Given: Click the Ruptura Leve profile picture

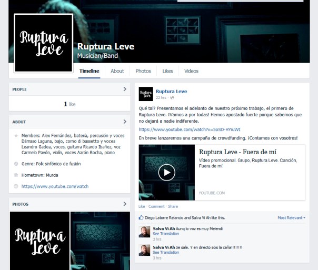Looking at the screenshot, I should pyautogui.click(x=43, y=43).
